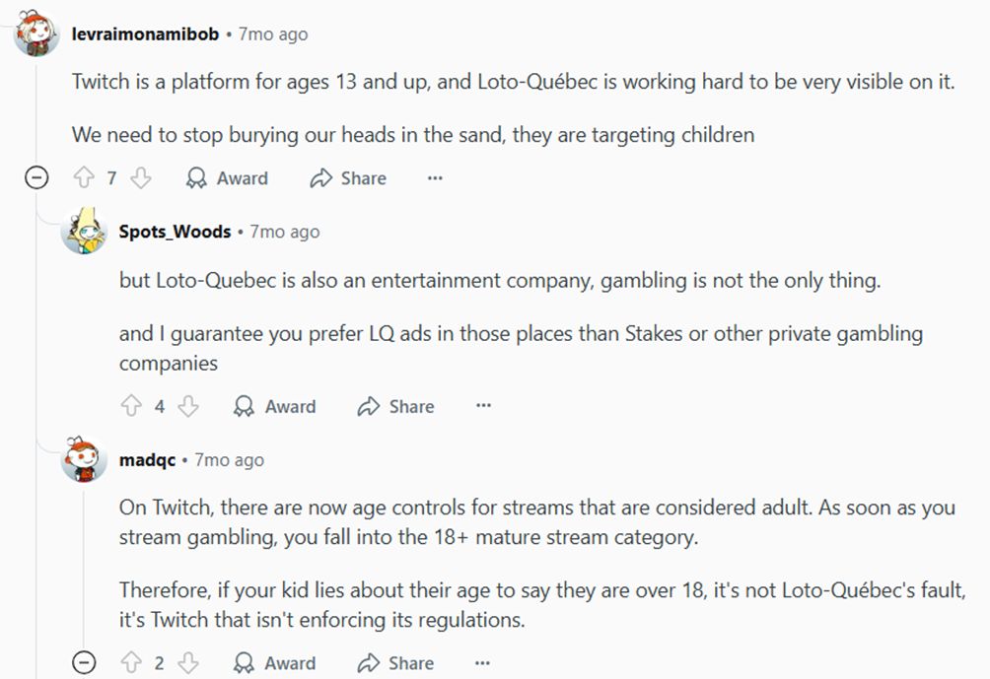Click Spots_Woods username link
Image resolution: width=990 pixels, height=679 pixels.
[175, 232]
